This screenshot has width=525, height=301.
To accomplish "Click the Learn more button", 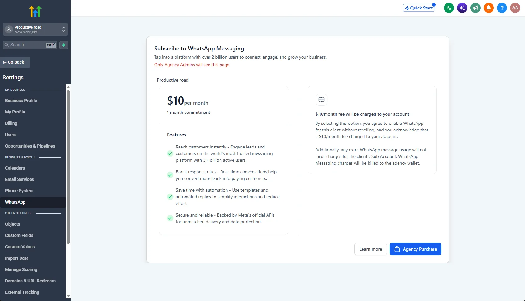I will pos(371,249).
